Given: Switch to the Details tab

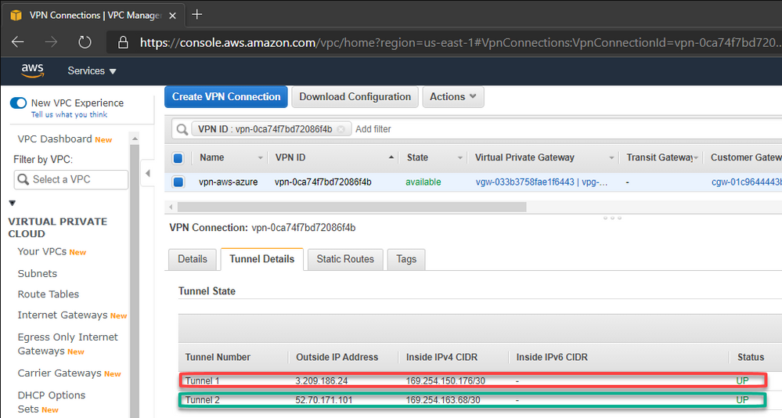Looking at the screenshot, I should click(x=193, y=259).
